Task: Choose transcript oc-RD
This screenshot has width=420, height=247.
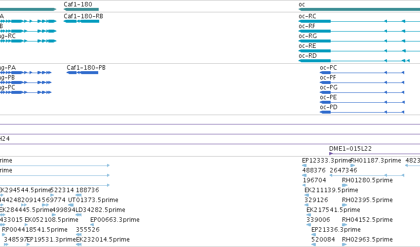Action: coord(307,56)
